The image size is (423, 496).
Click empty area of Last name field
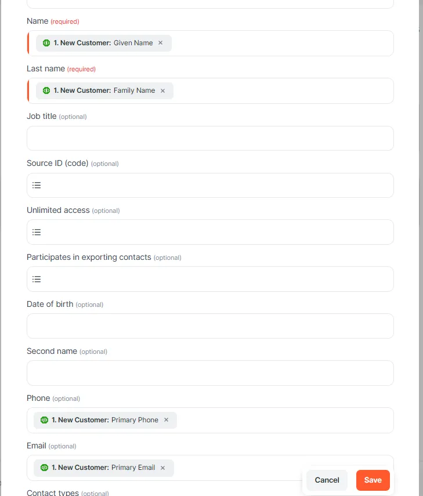pos(279,90)
